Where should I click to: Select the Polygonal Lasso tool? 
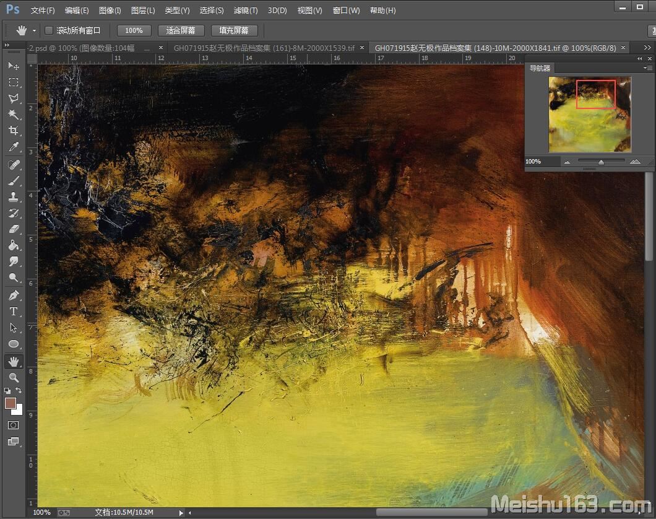[14, 98]
